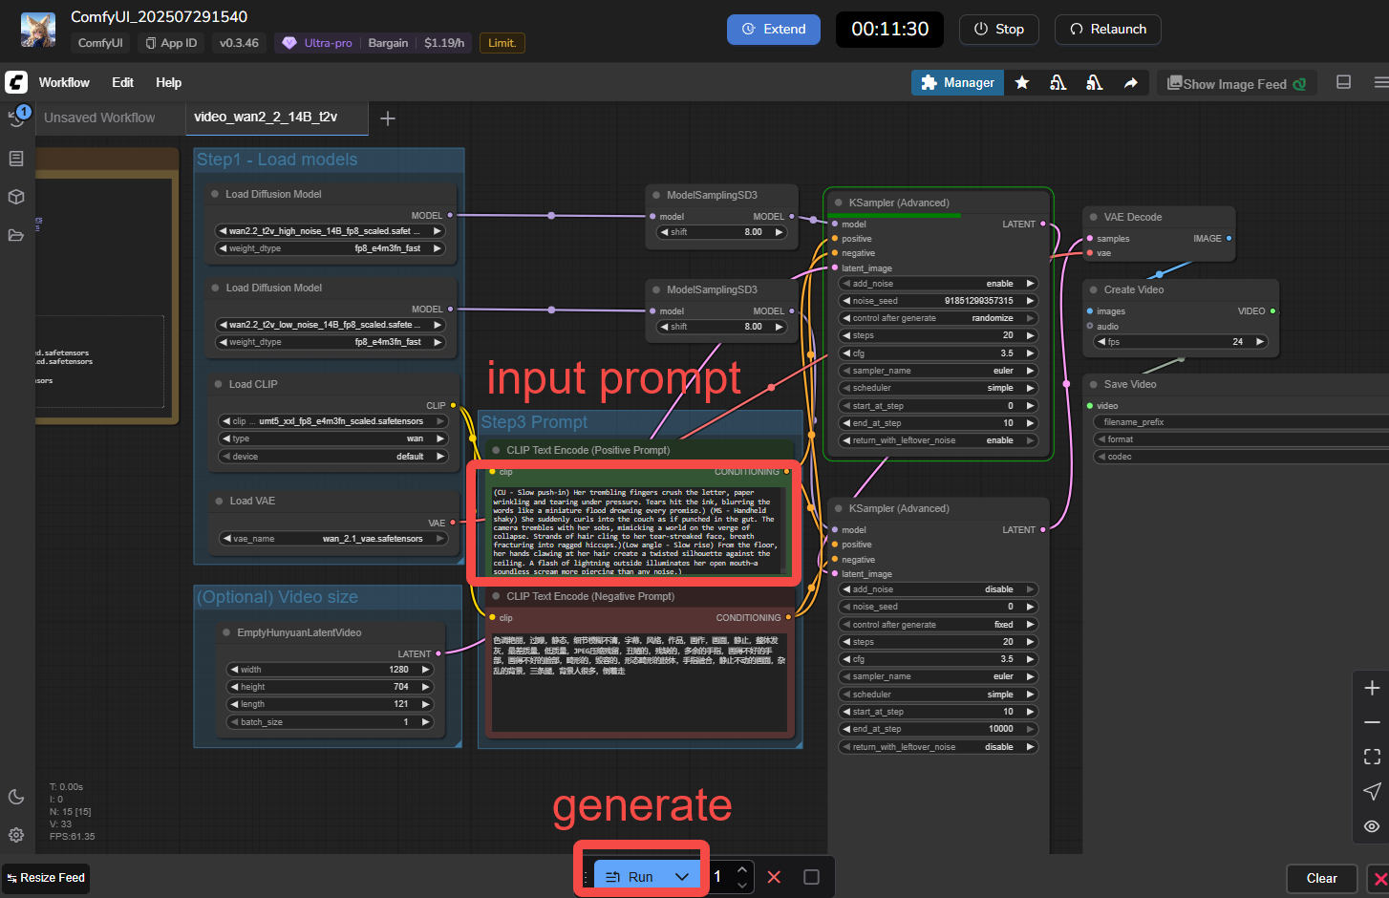The image size is (1389, 898).
Task: Click the navigation arrow canvas icon
Action: pos(1372,791)
